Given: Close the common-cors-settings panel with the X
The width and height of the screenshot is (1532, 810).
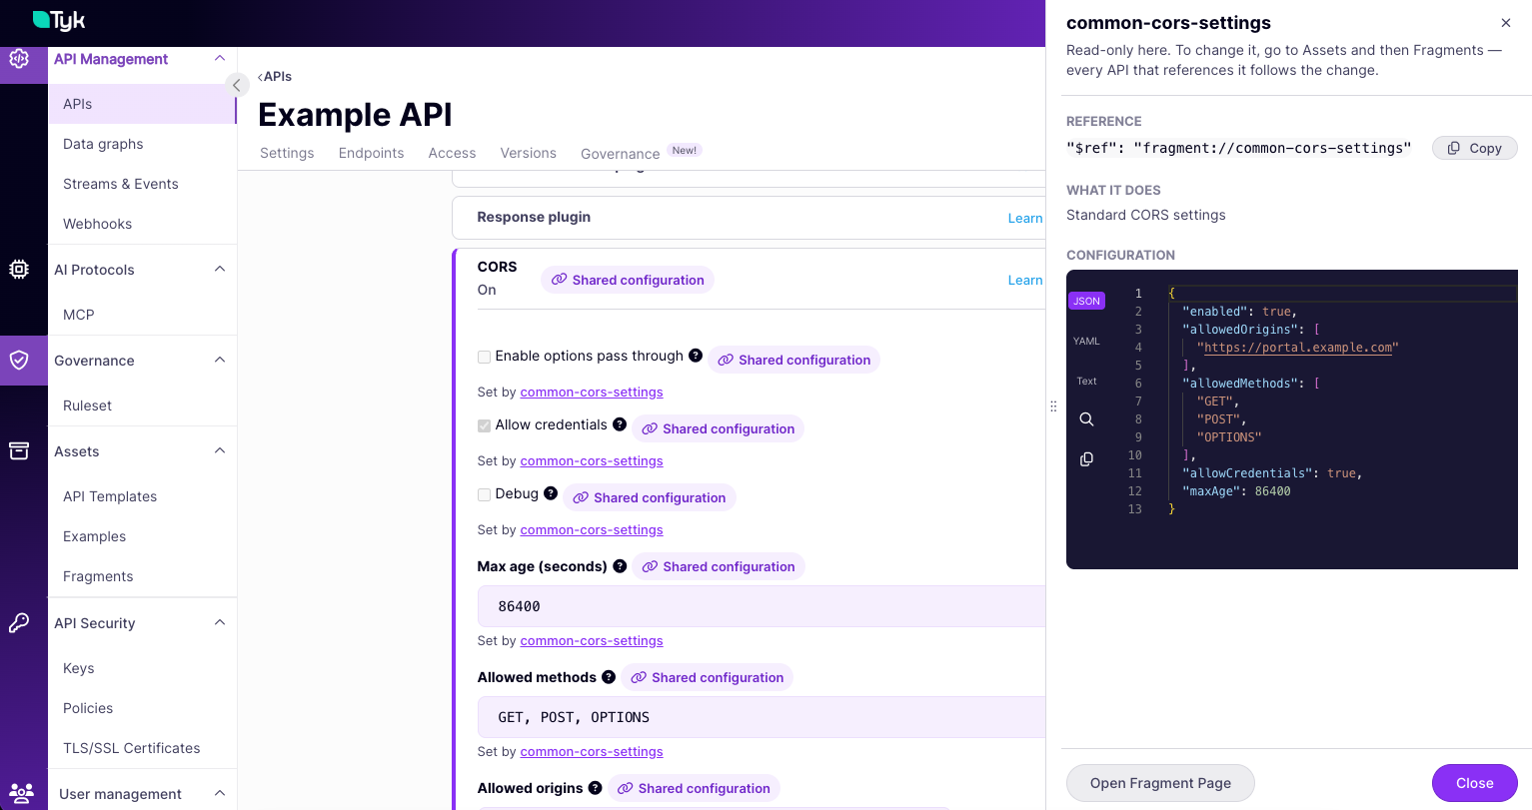Looking at the screenshot, I should (1506, 23).
